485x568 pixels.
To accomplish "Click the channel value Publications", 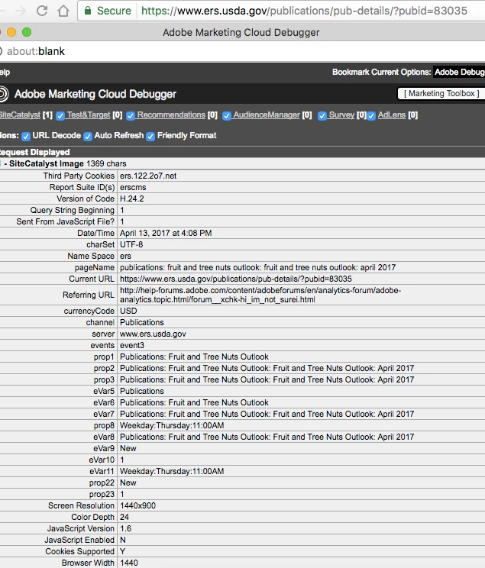I will [x=142, y=322].
